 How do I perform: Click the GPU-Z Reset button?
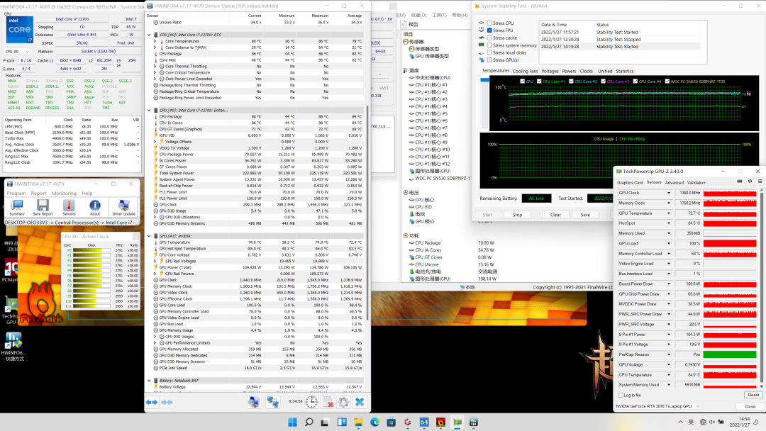coord(753,395)
